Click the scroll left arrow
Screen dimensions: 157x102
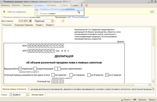[4, 85]
